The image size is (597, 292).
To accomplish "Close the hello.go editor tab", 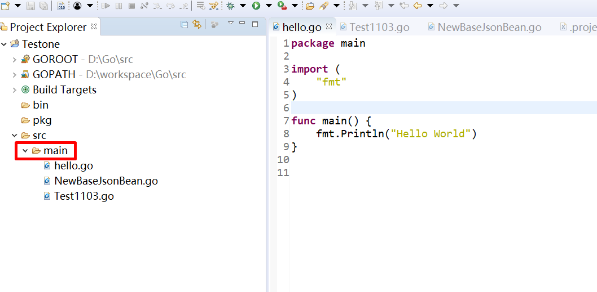I will click(x=330, y=26).
